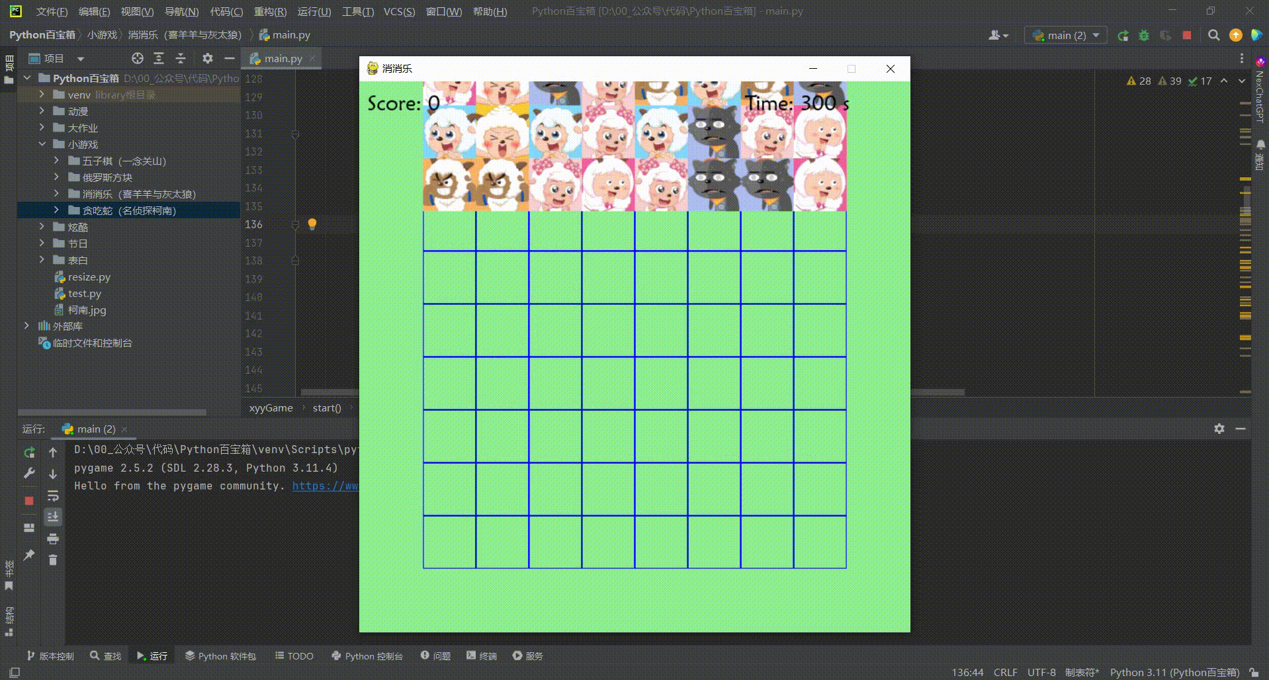Restore layout icon in the Run panel
Viewport: 1269px width, 680px height.
click(29, 528)
